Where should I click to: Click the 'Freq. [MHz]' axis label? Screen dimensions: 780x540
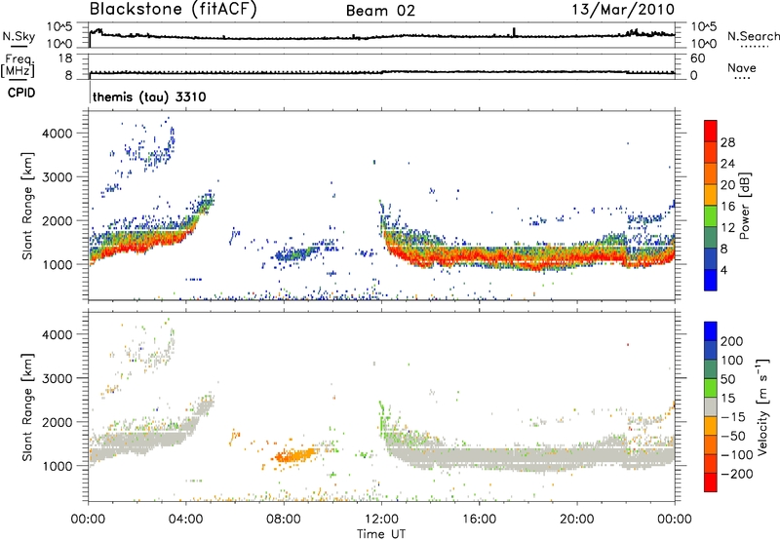point(18,65)
